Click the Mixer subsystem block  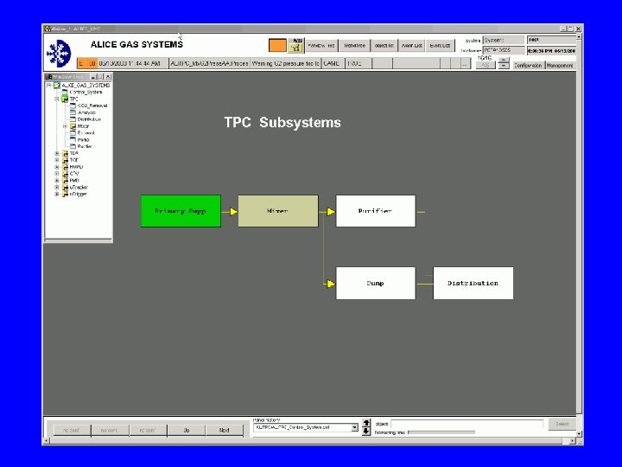[x=278, y=211]
